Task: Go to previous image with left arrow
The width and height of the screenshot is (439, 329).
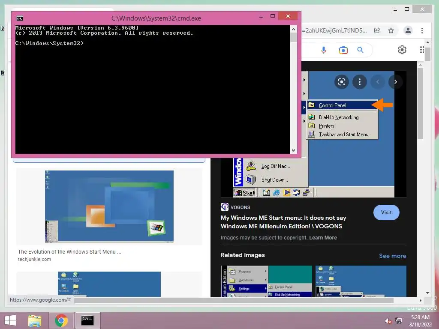Action: pos(377,82)
